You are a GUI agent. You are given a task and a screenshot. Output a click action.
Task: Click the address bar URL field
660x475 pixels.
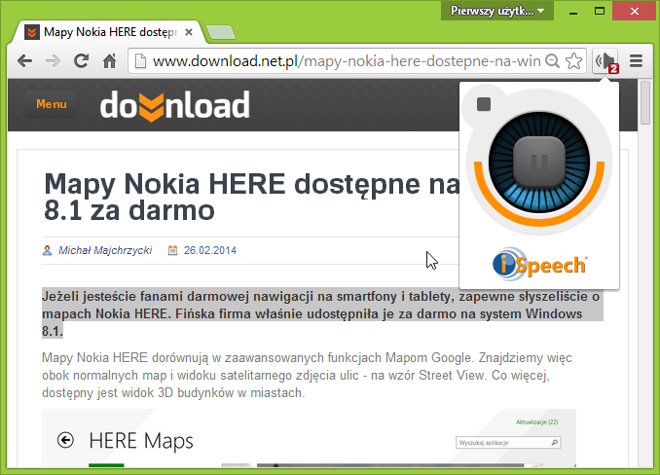point(346,61)
